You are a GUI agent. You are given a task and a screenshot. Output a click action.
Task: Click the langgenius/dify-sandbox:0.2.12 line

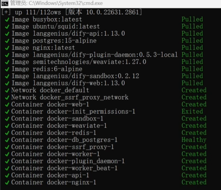pyautogui.click(x=75, y=76)
